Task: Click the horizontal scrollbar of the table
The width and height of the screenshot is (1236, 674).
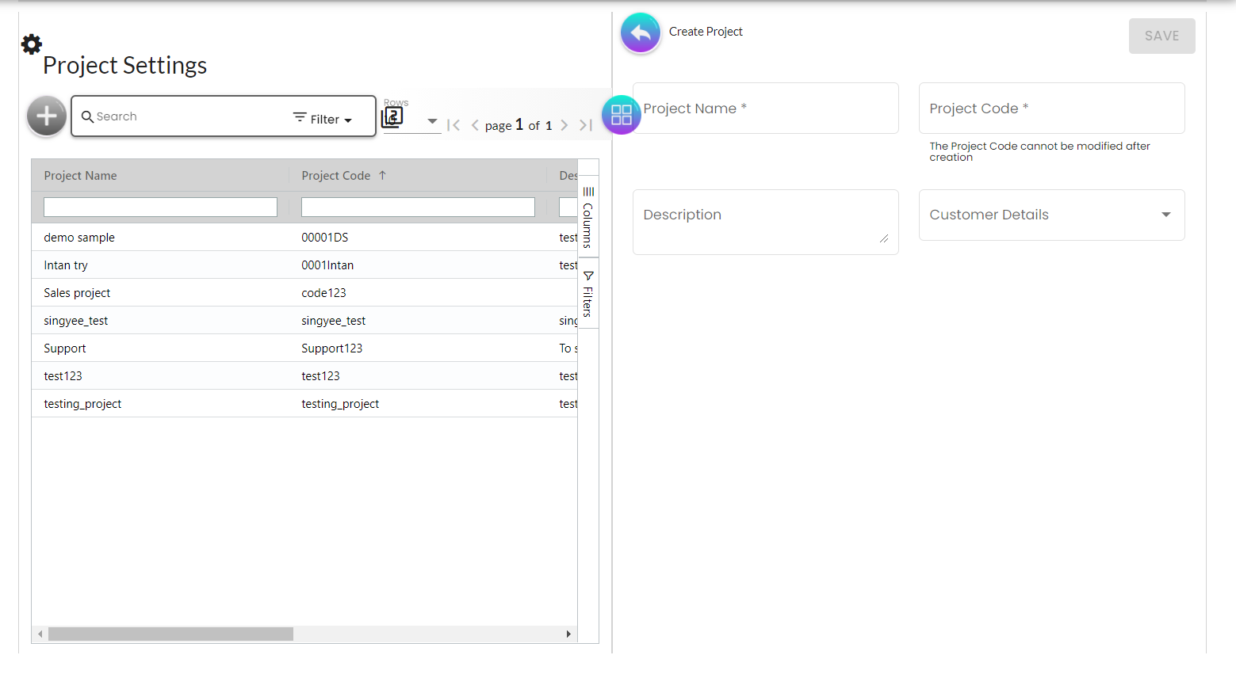Action: click(x=170, y=634)
